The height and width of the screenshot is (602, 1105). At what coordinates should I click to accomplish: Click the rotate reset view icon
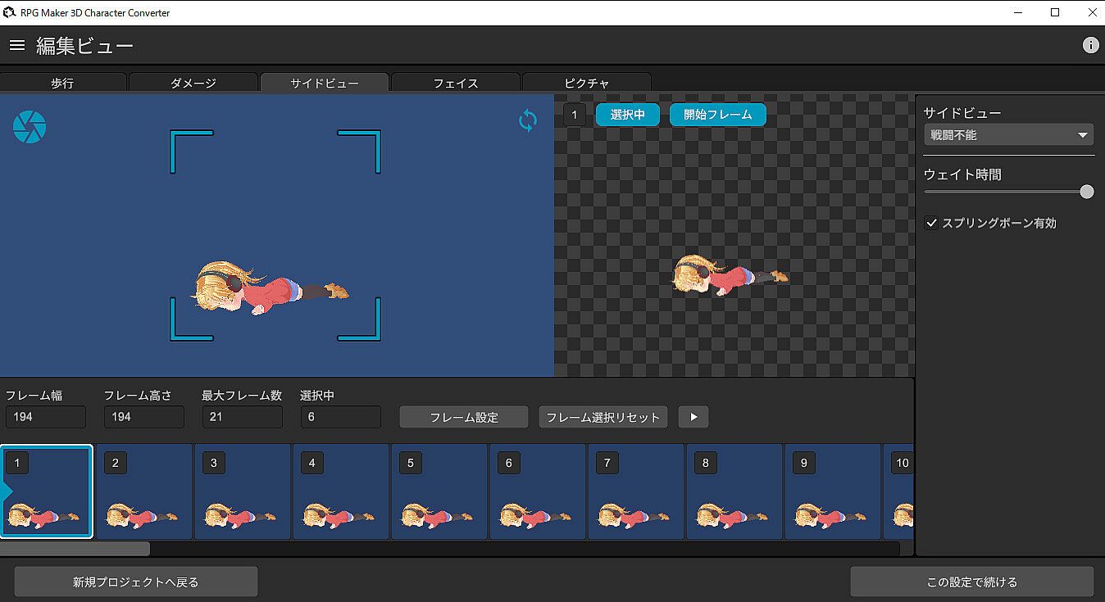pyautogui.click(x=528, y=121)
